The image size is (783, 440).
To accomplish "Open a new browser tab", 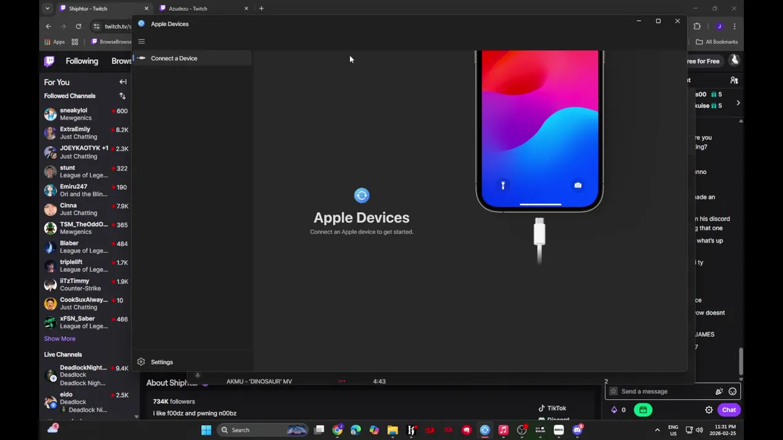I will [x=261, y=9].
